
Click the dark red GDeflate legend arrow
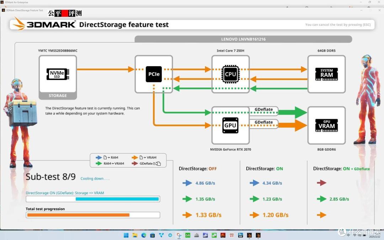coord(135,163)
